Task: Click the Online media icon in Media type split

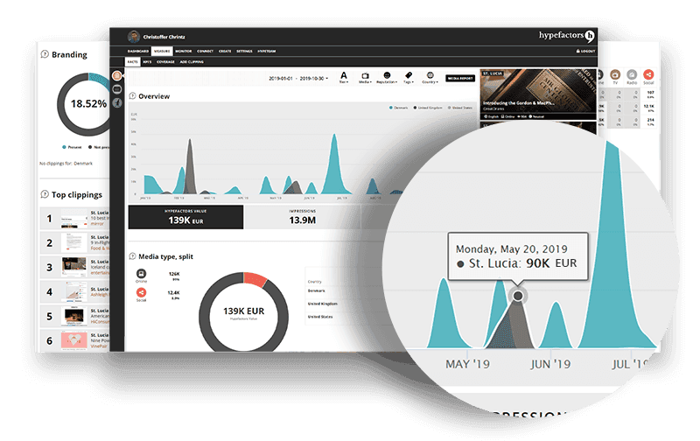Action: (140, 273)
